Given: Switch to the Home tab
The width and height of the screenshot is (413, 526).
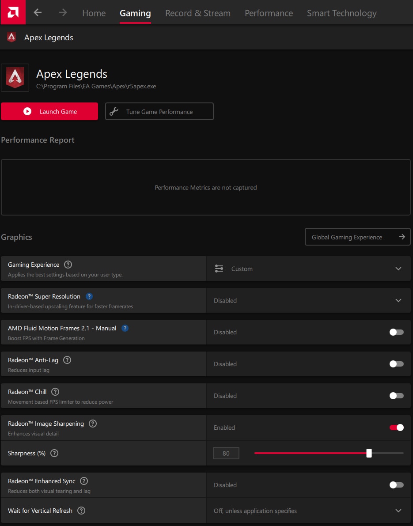Looking at the screenshot, I should 94,13.
